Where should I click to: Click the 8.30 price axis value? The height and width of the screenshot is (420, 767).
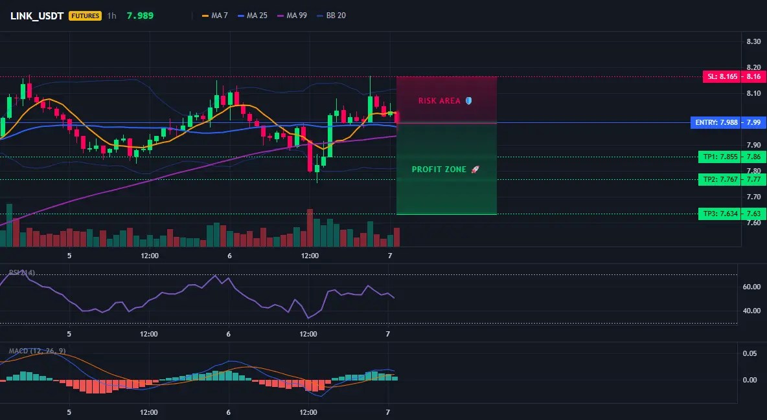753,41
